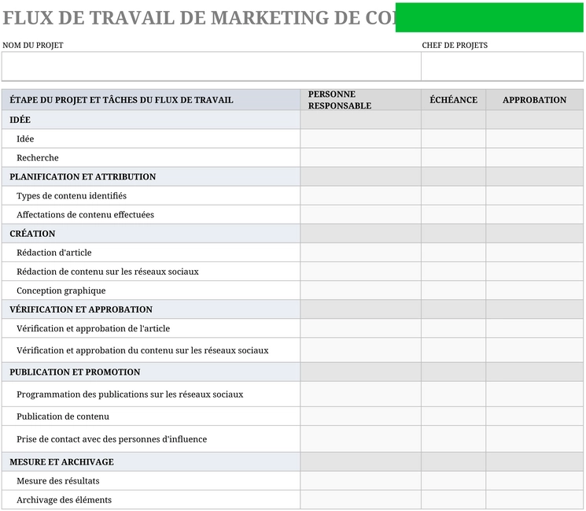Click the CHEF DE PROJETS input field
586x511 pixels.
tap(502, 66)
